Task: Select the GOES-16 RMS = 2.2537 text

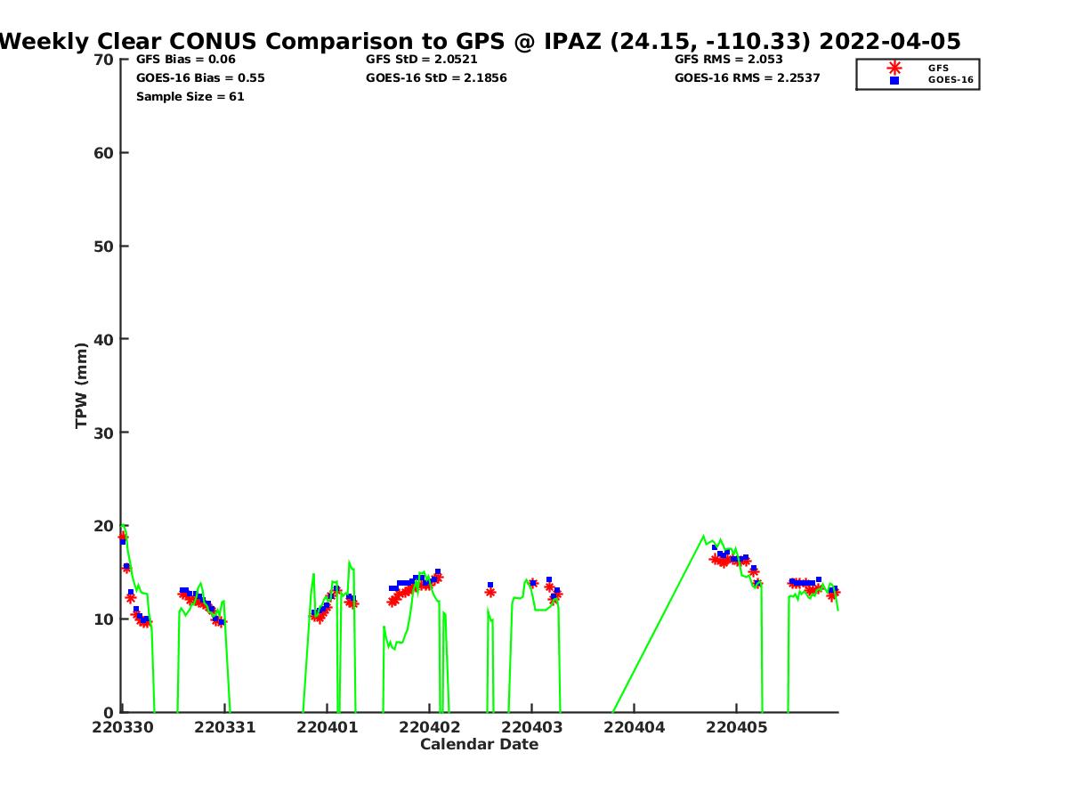Action: [x=747, y=78]
